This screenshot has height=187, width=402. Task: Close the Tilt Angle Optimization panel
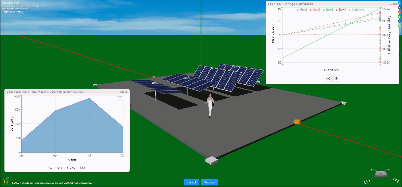pos(394,3)
